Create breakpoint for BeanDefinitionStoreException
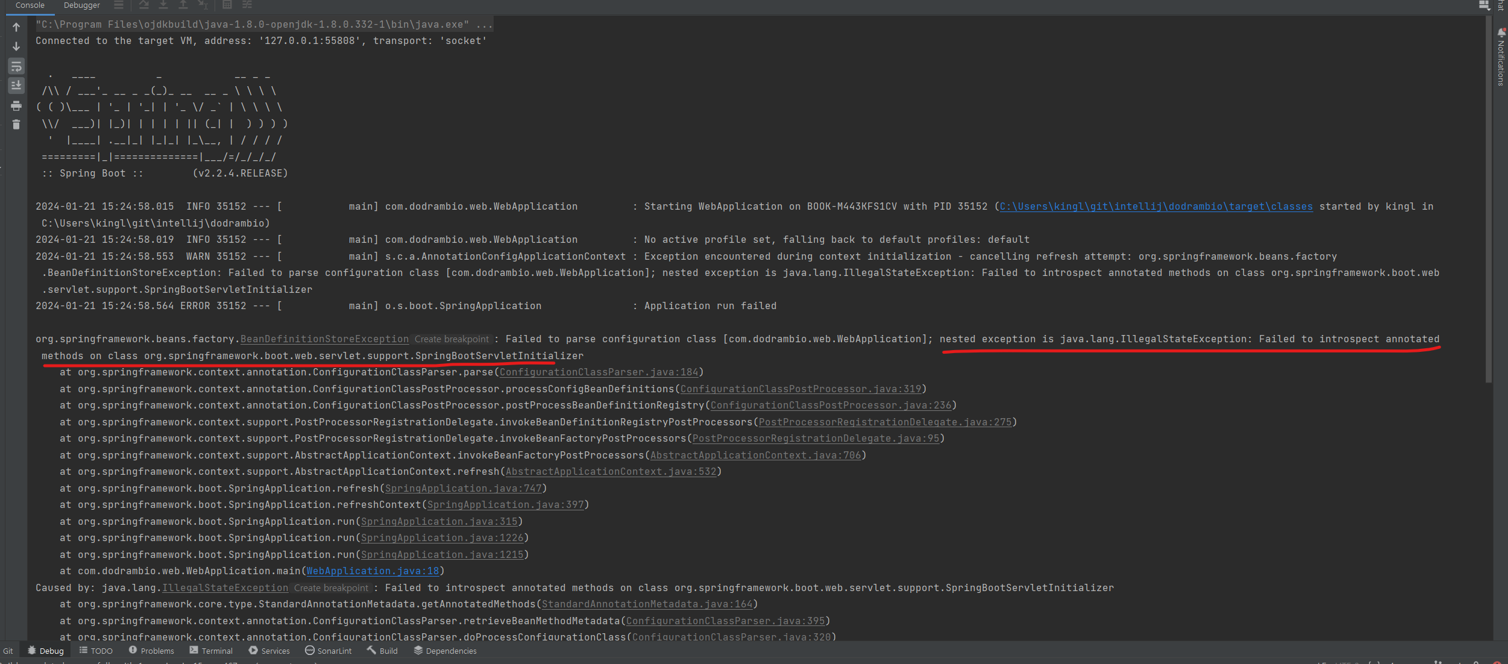The image size is (1508, 664). pyautogui.click(x=451, y=339)
